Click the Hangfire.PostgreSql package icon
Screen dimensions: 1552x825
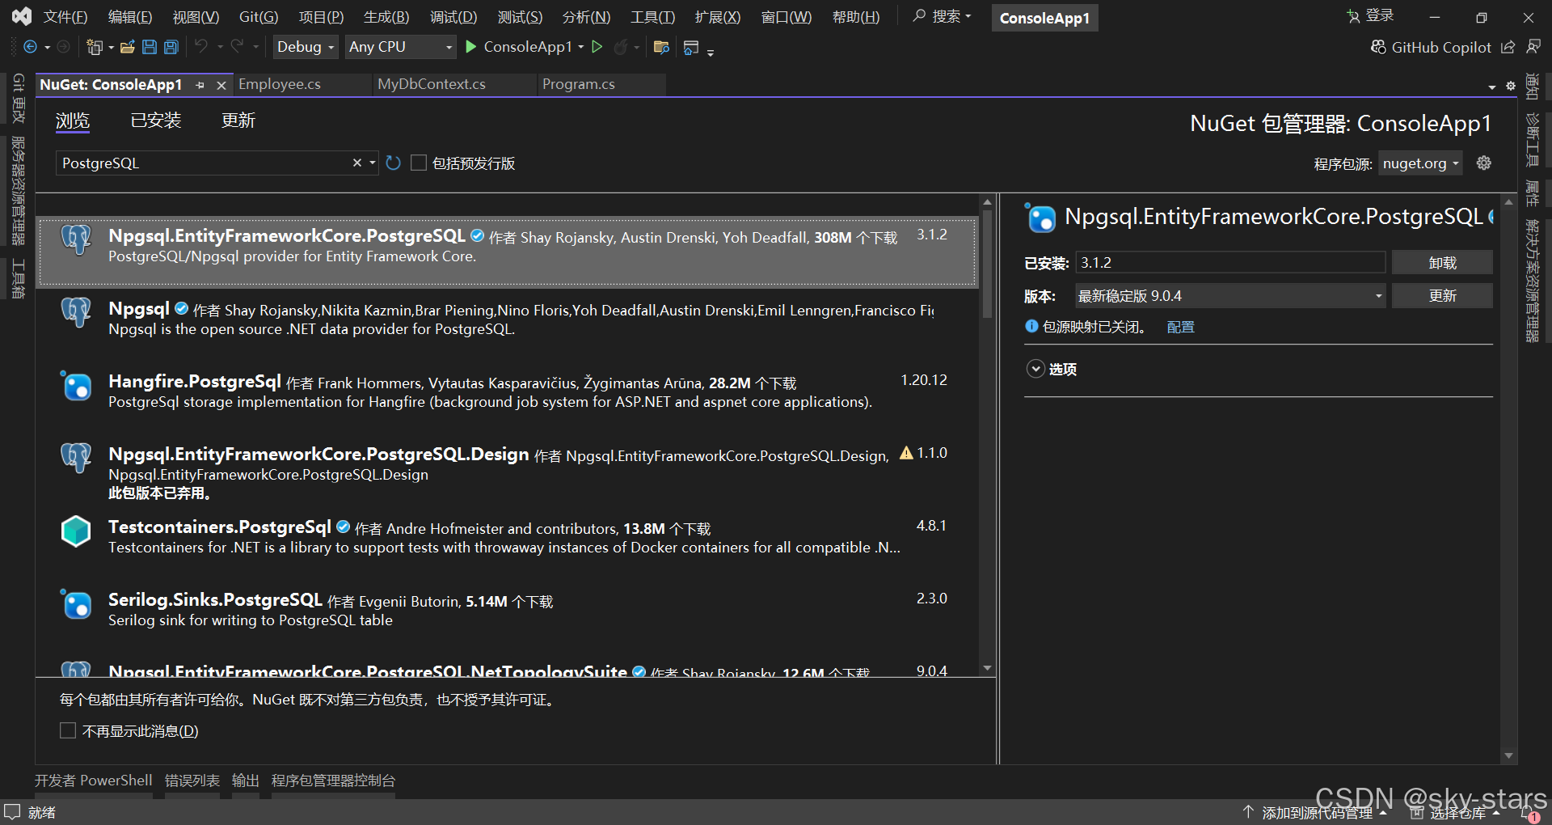[76, 385]
